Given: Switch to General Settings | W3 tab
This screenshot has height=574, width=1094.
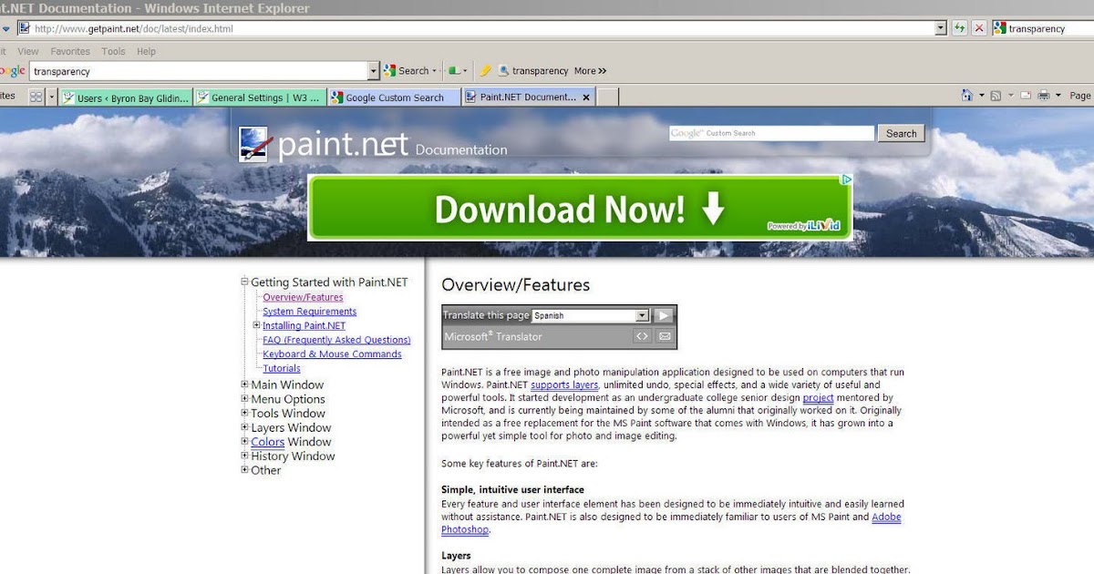Looking at the screenshot, I should pos(260,97).
